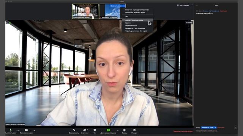Click sender name Ученик На Телефоне in chat

[x=211, y=11]
